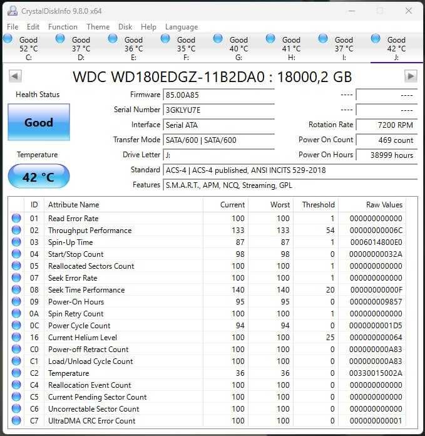The height and width of the screenshot is (436, 425).
Task: Click the Firmware field 85.00A85
Action: coord(218,95)
